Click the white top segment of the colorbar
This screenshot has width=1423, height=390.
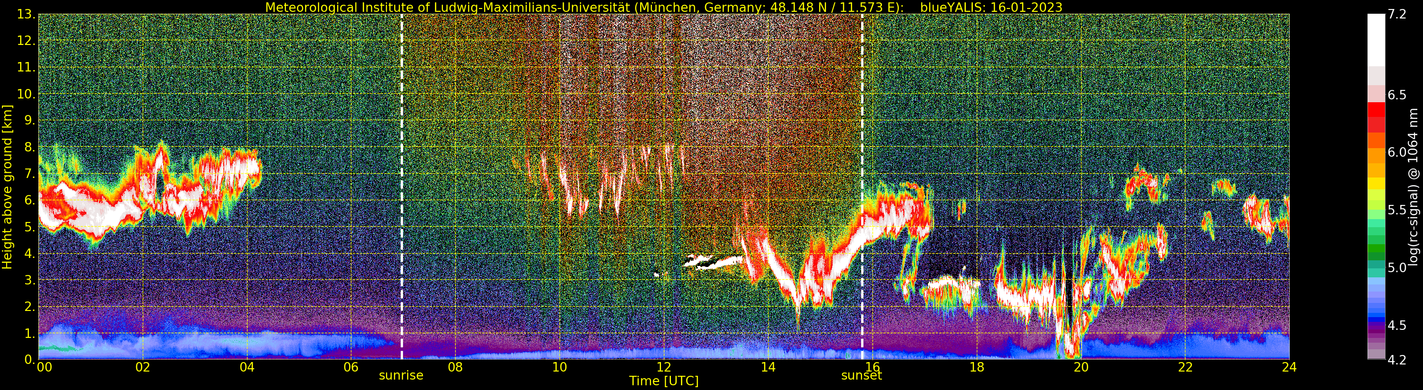[1376, 40]
